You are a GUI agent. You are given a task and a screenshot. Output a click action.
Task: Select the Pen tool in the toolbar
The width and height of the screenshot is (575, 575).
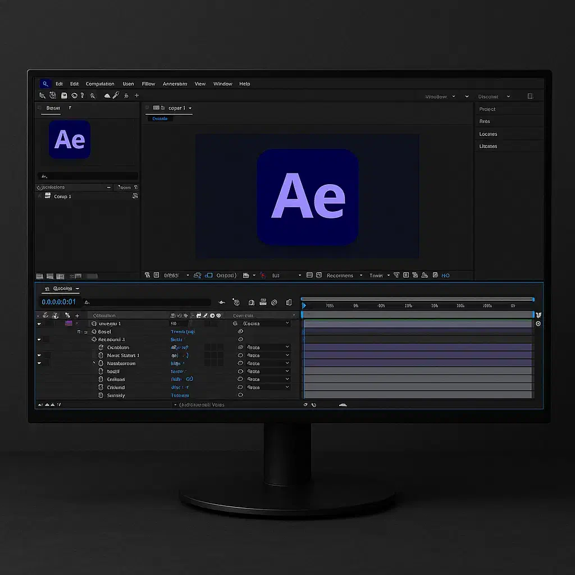pos(116,95)
